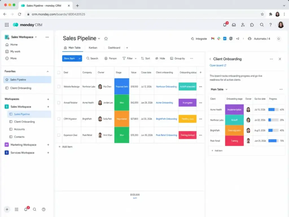
Task: Open Automate / 4 automations
Action: tap(259, 38)
